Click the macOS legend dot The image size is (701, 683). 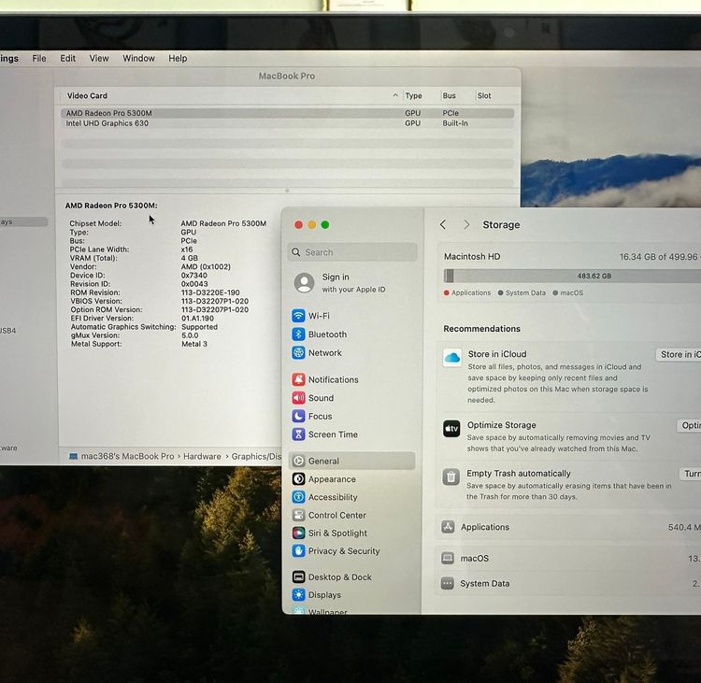(555, 292)
